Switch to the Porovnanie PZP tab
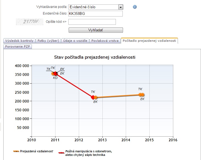201x160 pixels. point(18,46)
